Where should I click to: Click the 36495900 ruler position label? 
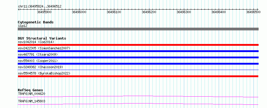coord(44,12)
